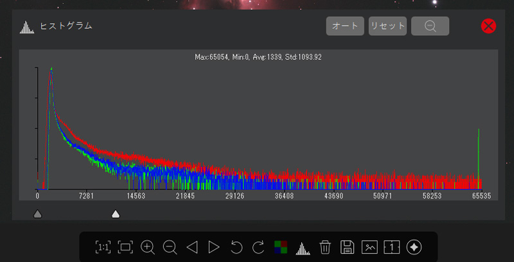Viewport: 514px width, 262px height.
Task: Click the split-frame icon with number 1
Action: (392, 247)
